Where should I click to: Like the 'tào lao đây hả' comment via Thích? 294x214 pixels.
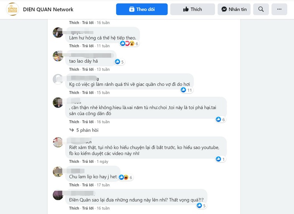pos(74,69)
